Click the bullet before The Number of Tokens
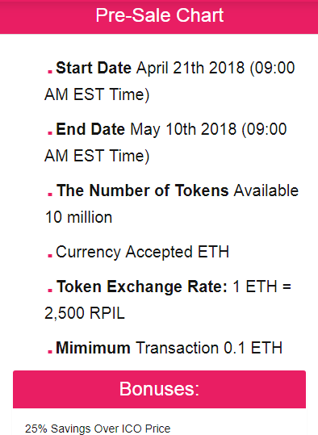Viewport: 318px width, 435px height. point(50,194)
